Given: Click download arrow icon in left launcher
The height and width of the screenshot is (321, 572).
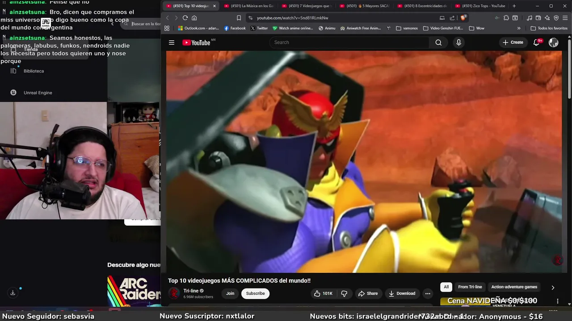Looking at the screenshot, I should (x=13, y=292).
